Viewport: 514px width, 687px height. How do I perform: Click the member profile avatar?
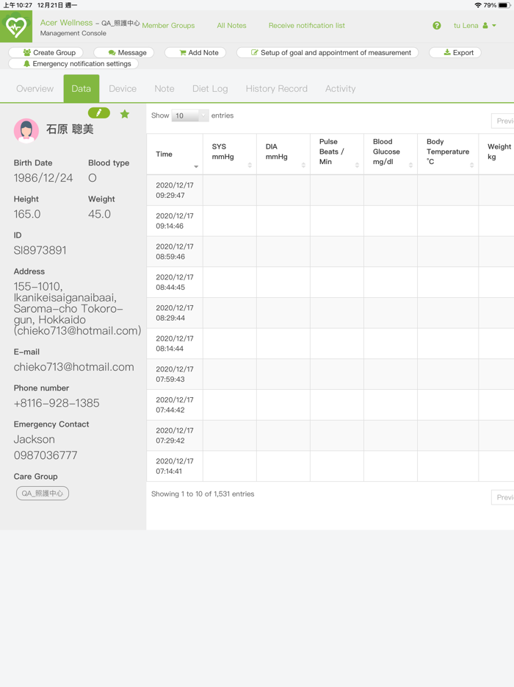pos(26,130)
